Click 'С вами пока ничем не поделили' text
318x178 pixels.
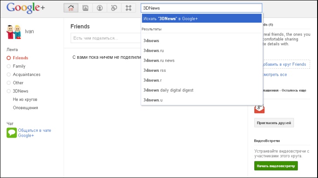pos(107,57)
